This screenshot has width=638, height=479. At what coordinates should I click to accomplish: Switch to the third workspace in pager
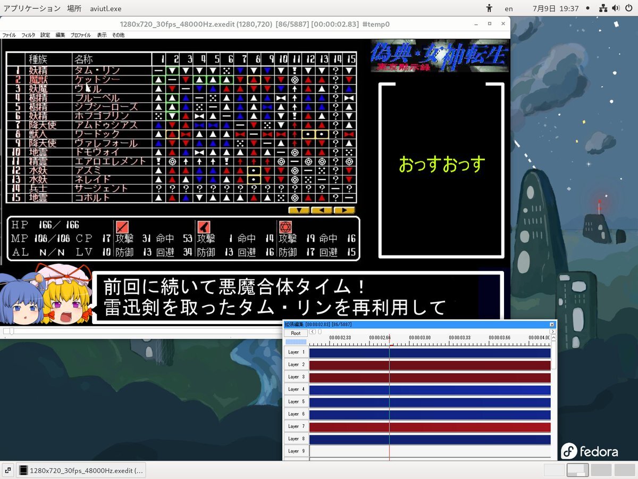click(601, 470)
